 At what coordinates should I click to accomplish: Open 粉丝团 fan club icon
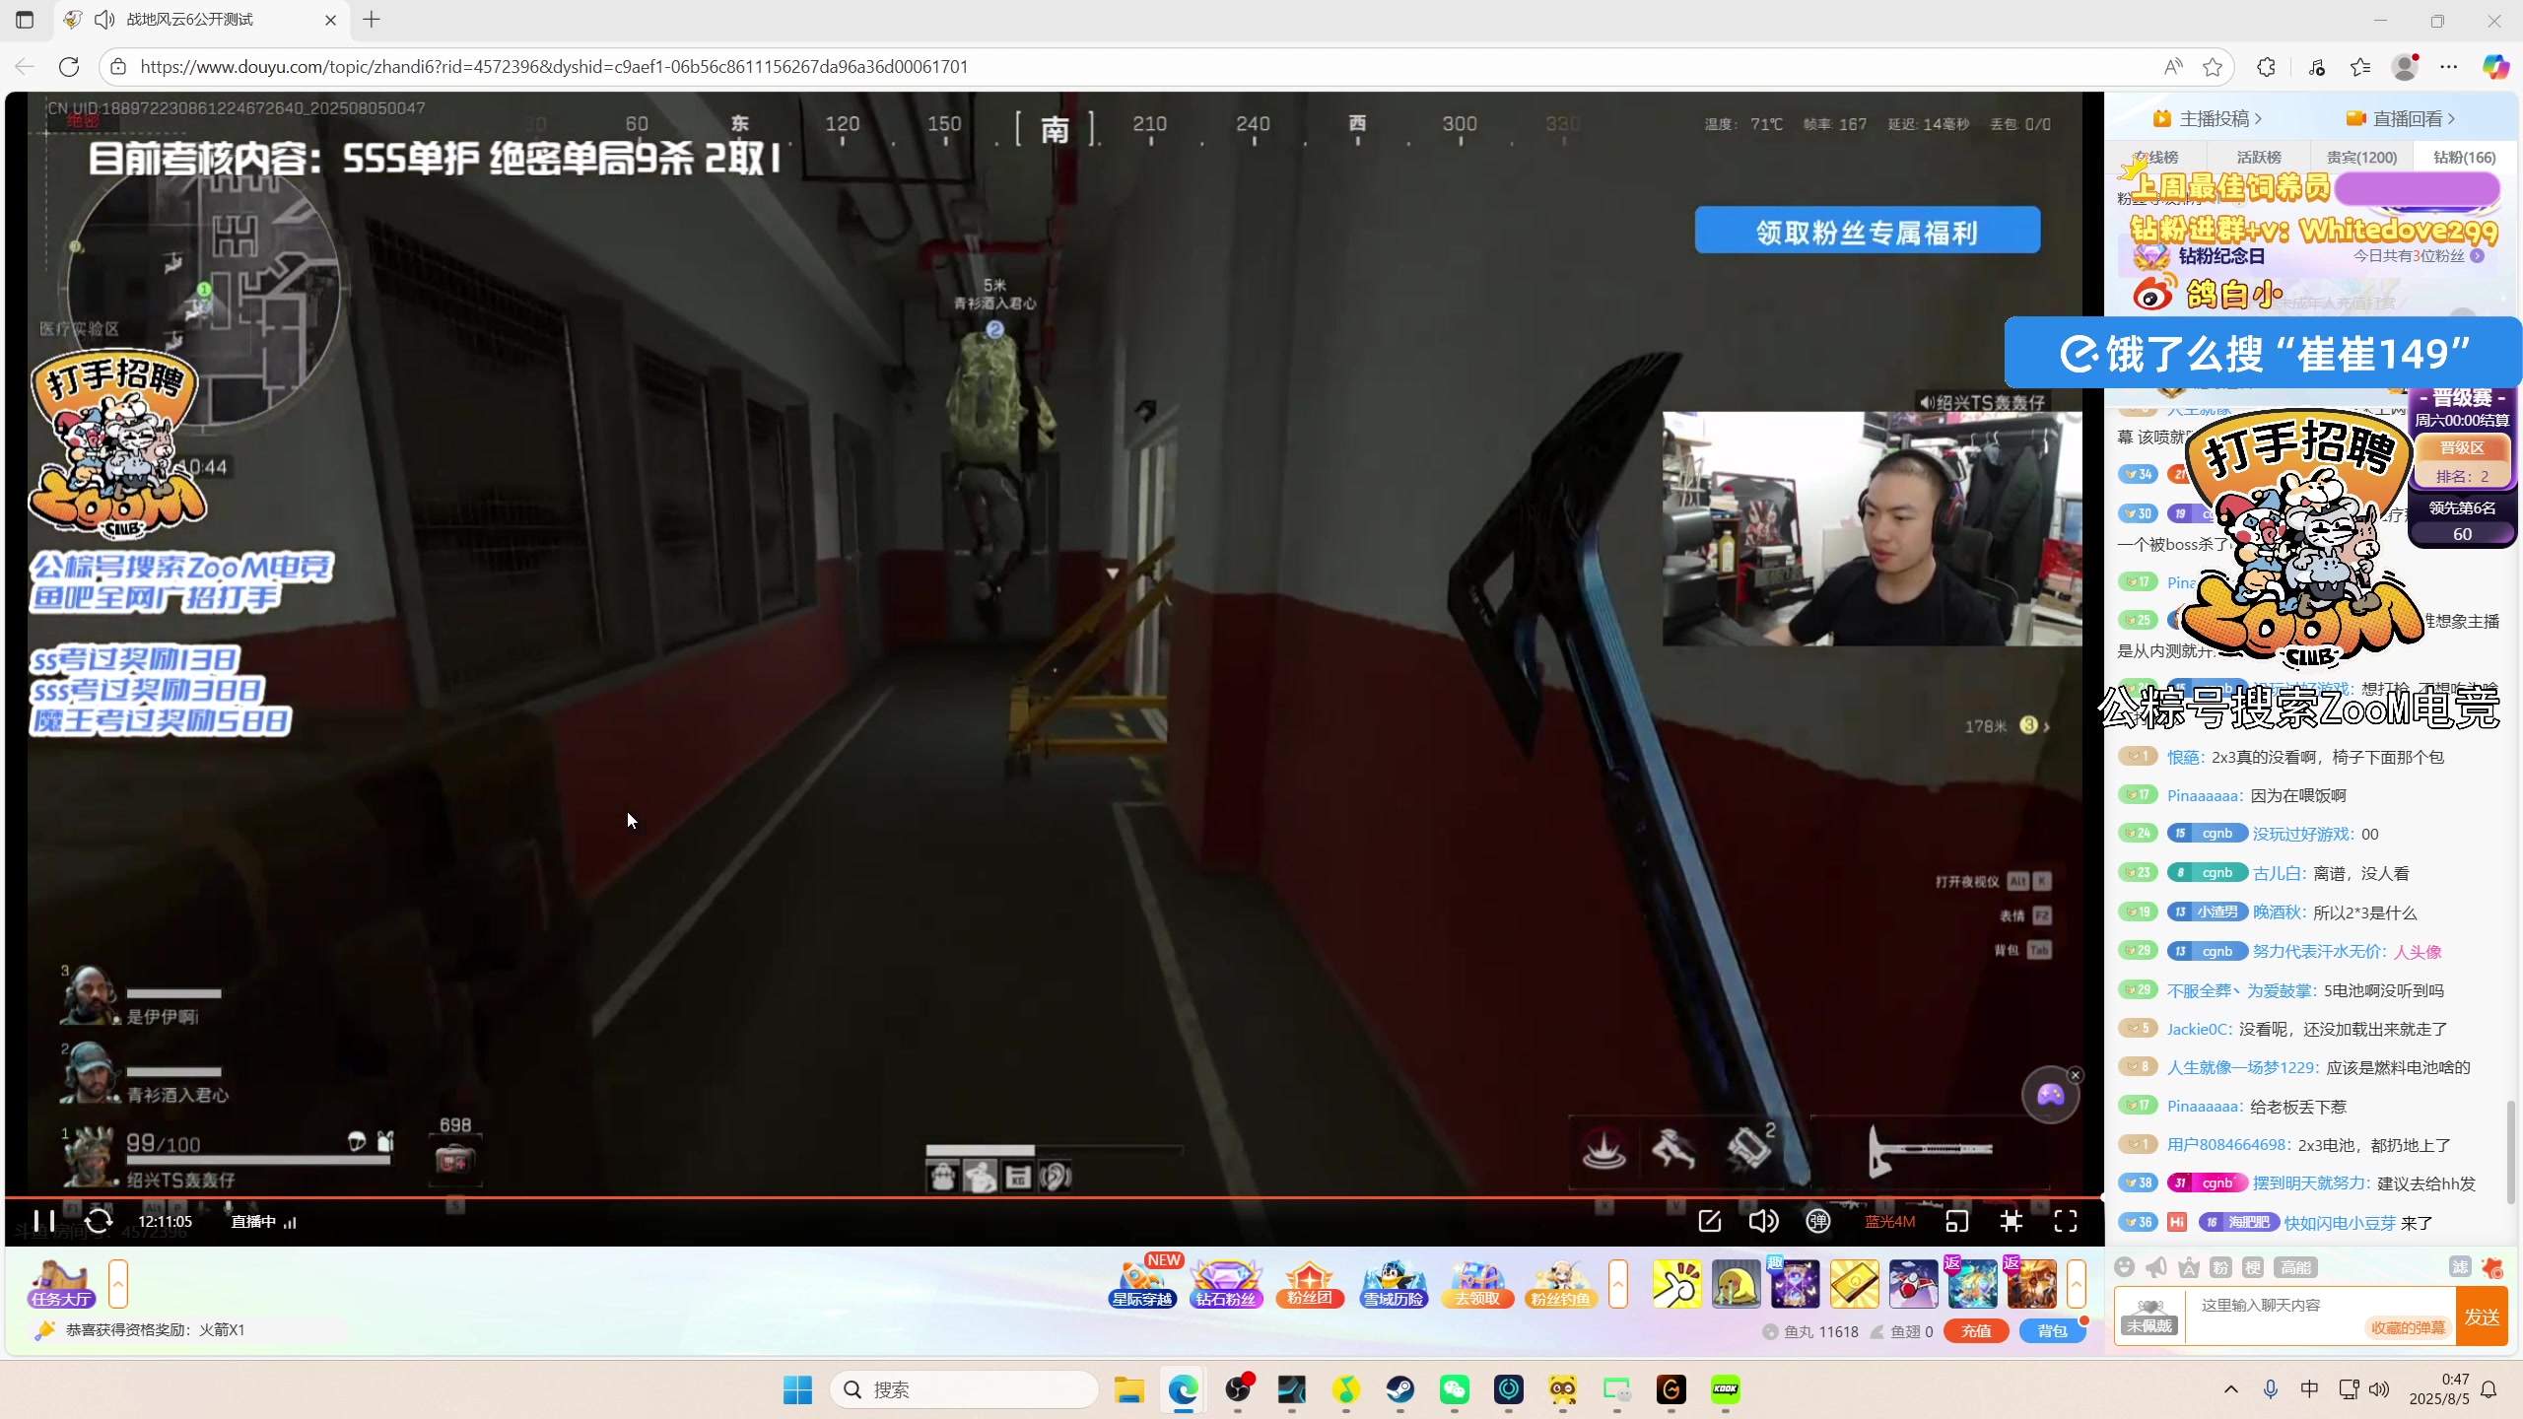(x=1310, y=1284)
